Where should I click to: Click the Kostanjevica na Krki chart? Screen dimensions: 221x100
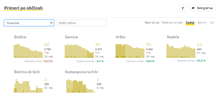(81, 86)
